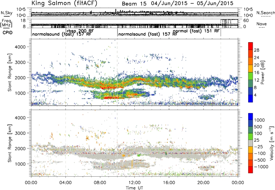This screenshot has height=190, width=275.
Task: Click the 'Beam 15' label in title
Action: 134,4
